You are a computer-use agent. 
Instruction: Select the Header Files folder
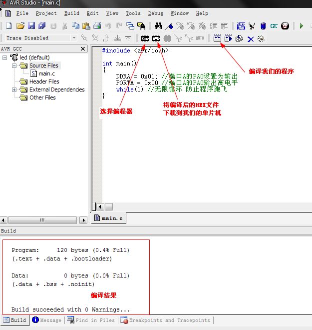[44, 81]
